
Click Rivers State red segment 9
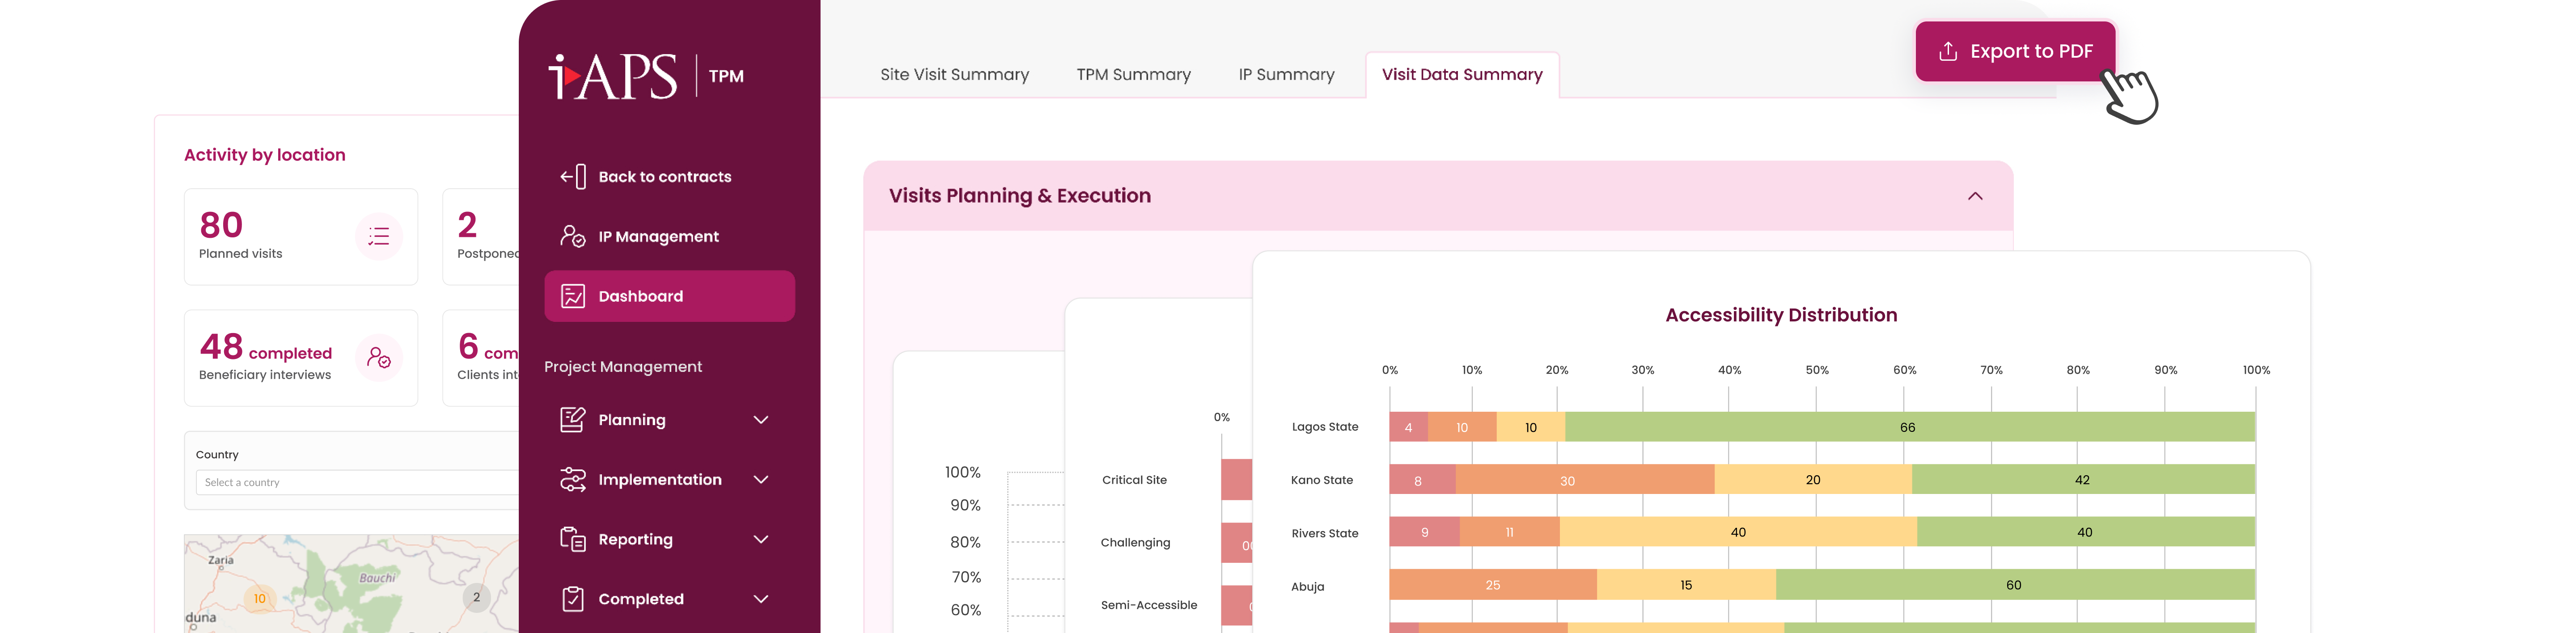(1424, 532)
